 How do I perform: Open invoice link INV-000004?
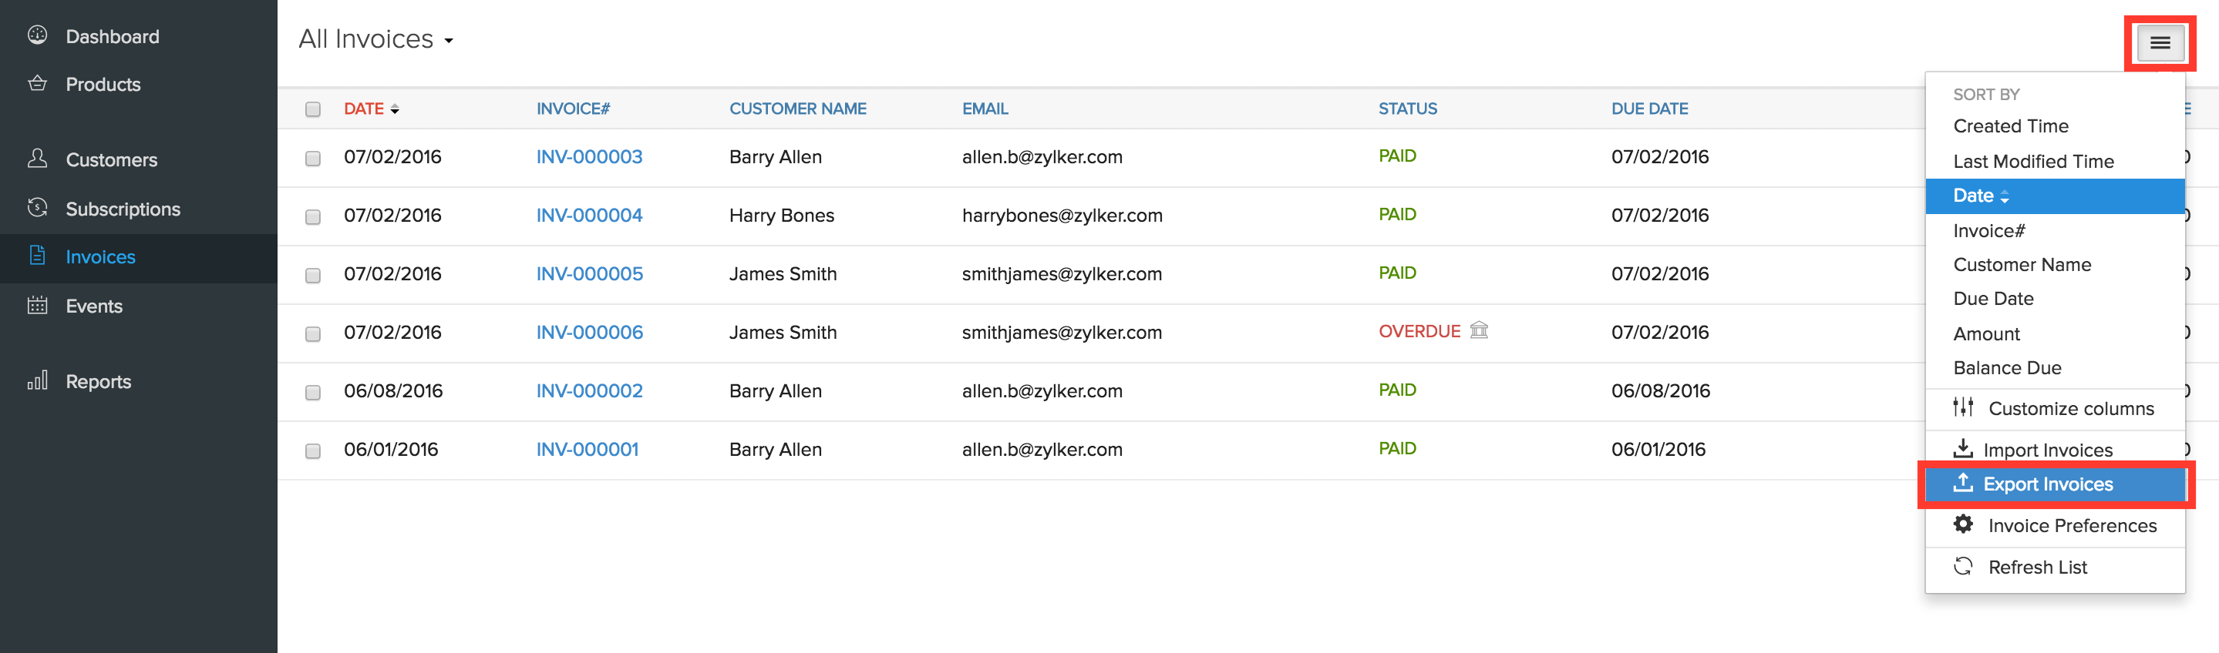589,215
